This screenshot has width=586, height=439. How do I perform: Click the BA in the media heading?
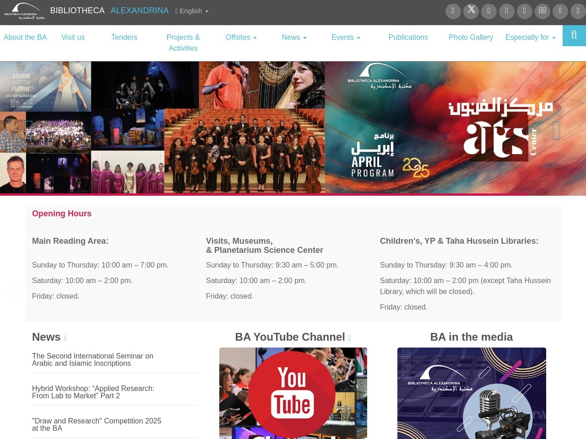(x=472, y=337)
